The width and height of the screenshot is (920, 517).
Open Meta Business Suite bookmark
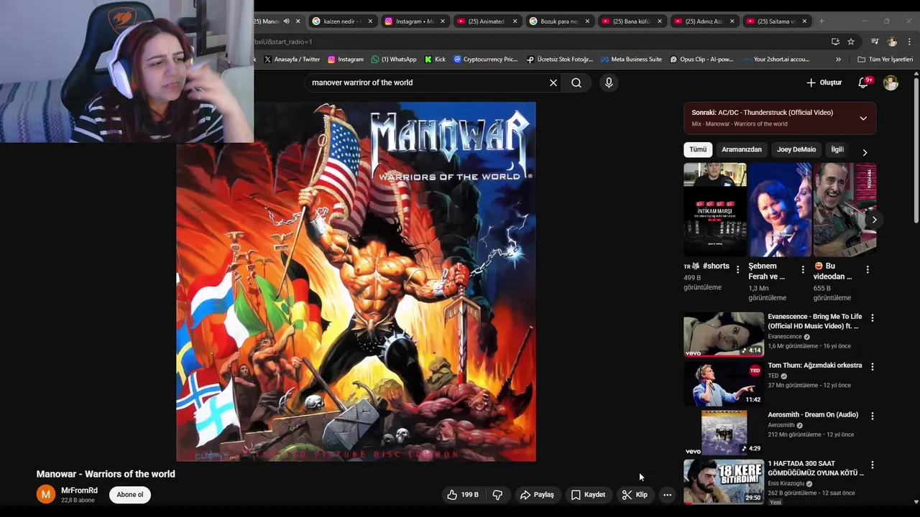(x=631, y=60)
